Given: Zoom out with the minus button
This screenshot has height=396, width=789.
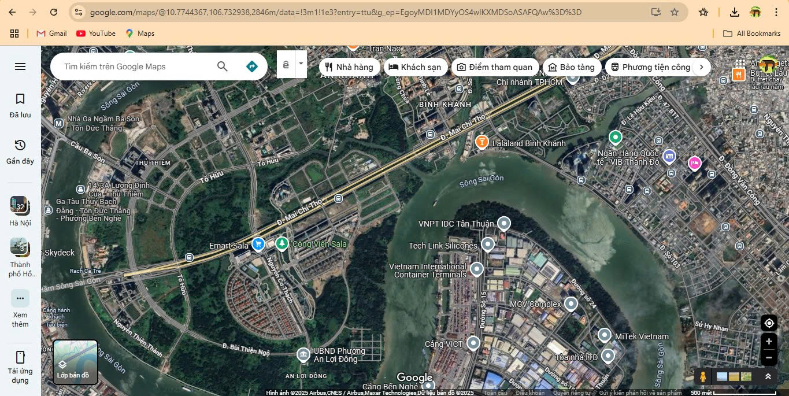Looking at the screenshot, I should tap(769, 358).
